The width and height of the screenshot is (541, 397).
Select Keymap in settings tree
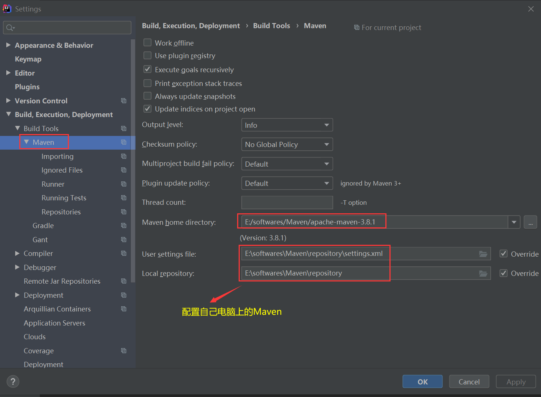(28, 59)
